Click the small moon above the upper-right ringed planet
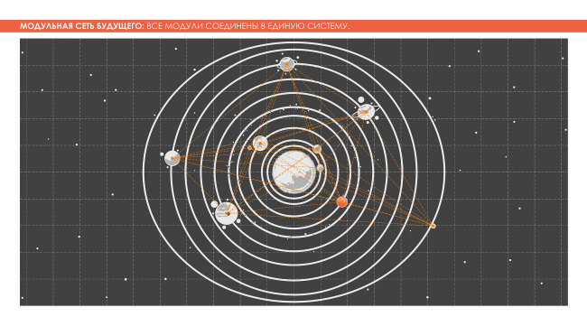The height and width of the screenshot is (326, 587). pyautogui.click(x=361, y=100)
